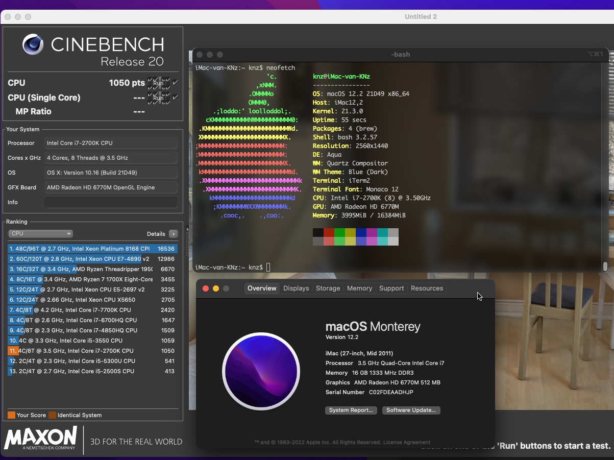Click the OS version field in Cinebench
Image resolution: width=614 pixels, height=460 pixels.
(x=111, y=173)
